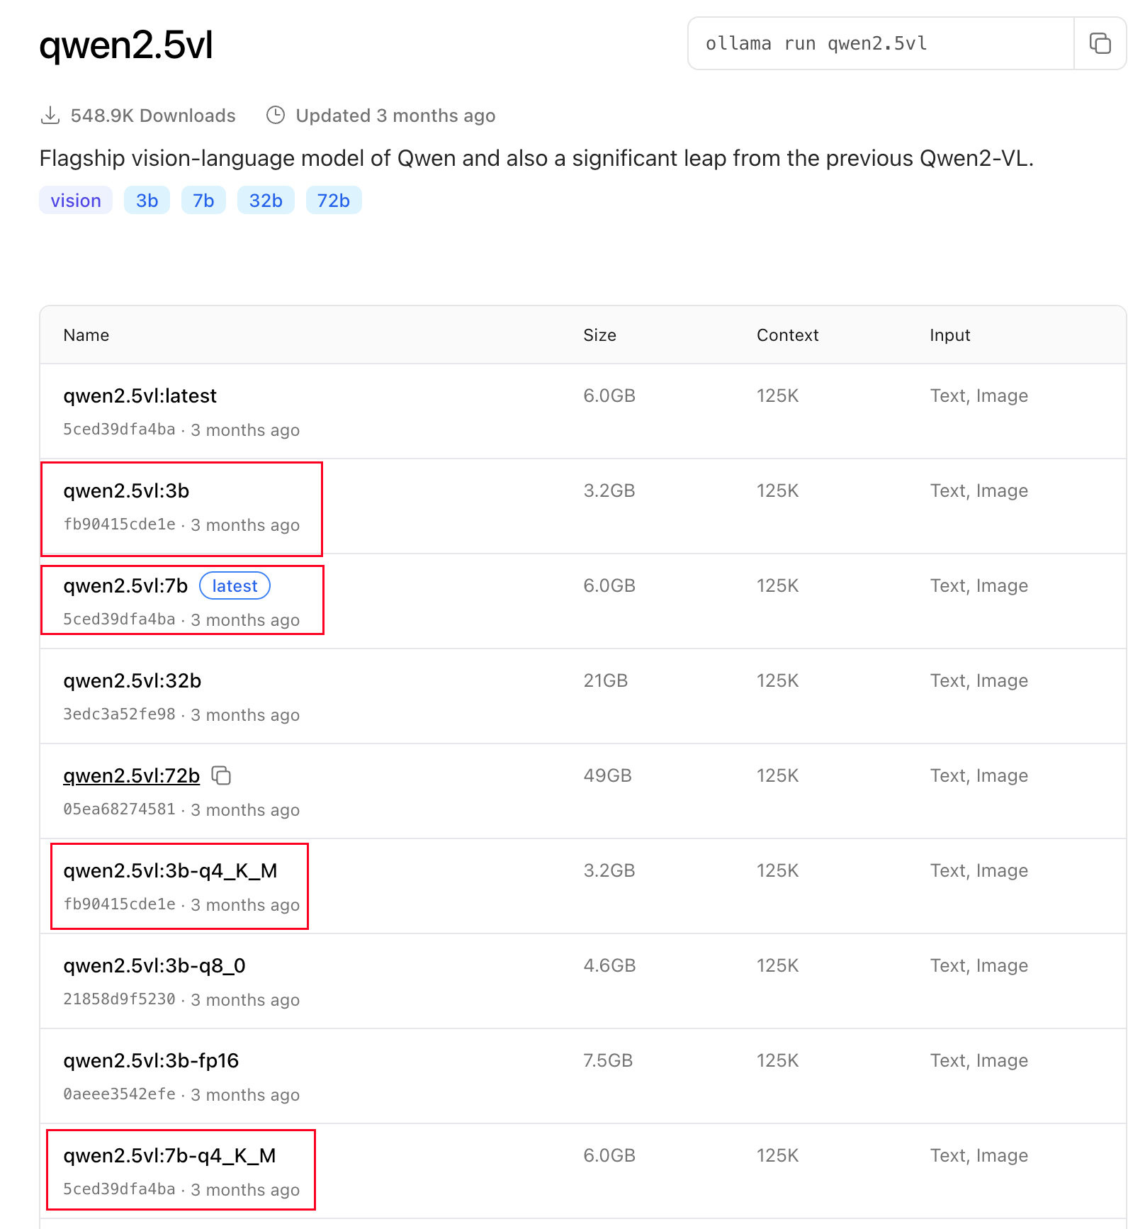Click the 6.0GB size in the qwen2.5vl:latest row
Image resolution: width=1128 pixels, height=1229 pixels.
609,395
